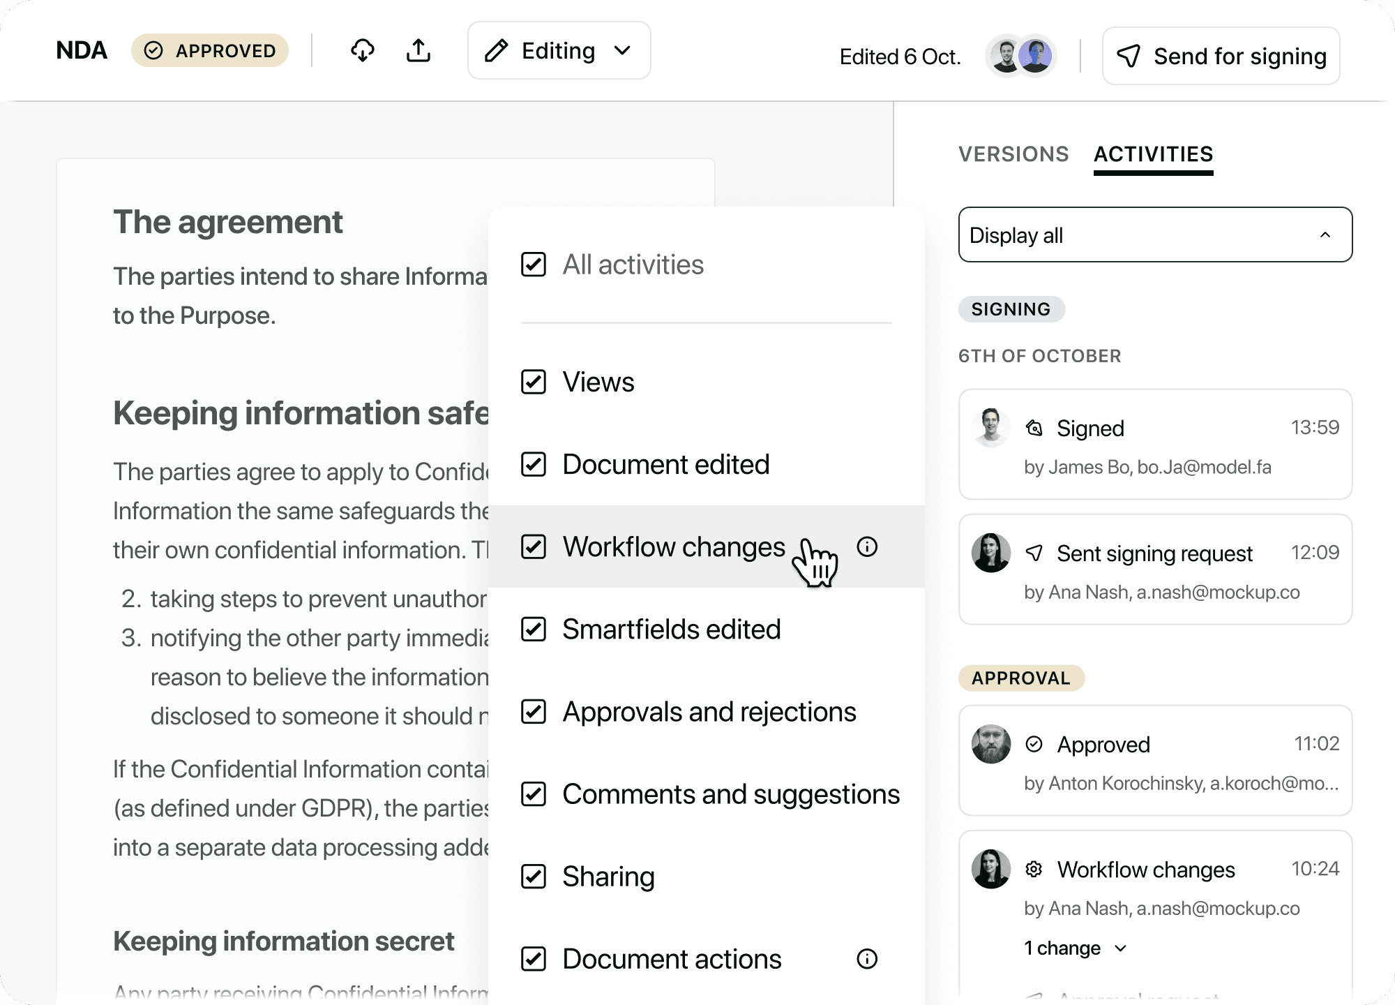Expand the 1 change details
The width and height of the screenshot is (1395, 1005).
1075,948
